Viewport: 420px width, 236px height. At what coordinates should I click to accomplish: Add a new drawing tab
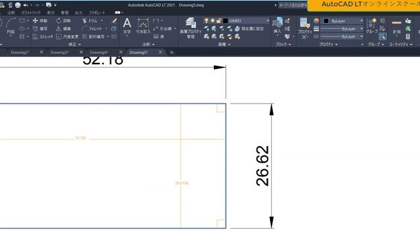coord(172,52)
